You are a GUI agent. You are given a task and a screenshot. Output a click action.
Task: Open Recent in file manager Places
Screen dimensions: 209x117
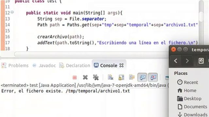click(187, 82)
